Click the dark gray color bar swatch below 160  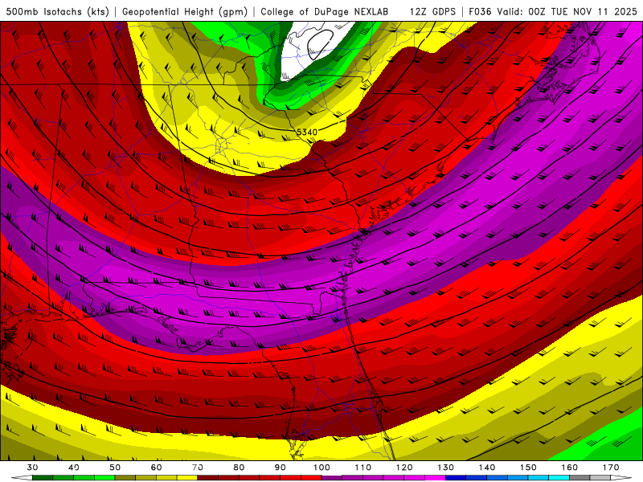580,478
